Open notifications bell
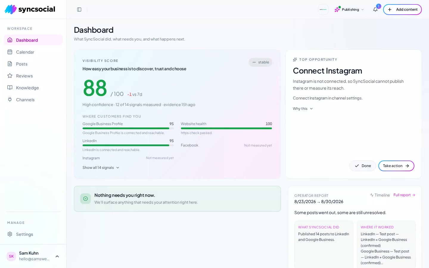The image size is (429, 268). click(x=375, y=10)
